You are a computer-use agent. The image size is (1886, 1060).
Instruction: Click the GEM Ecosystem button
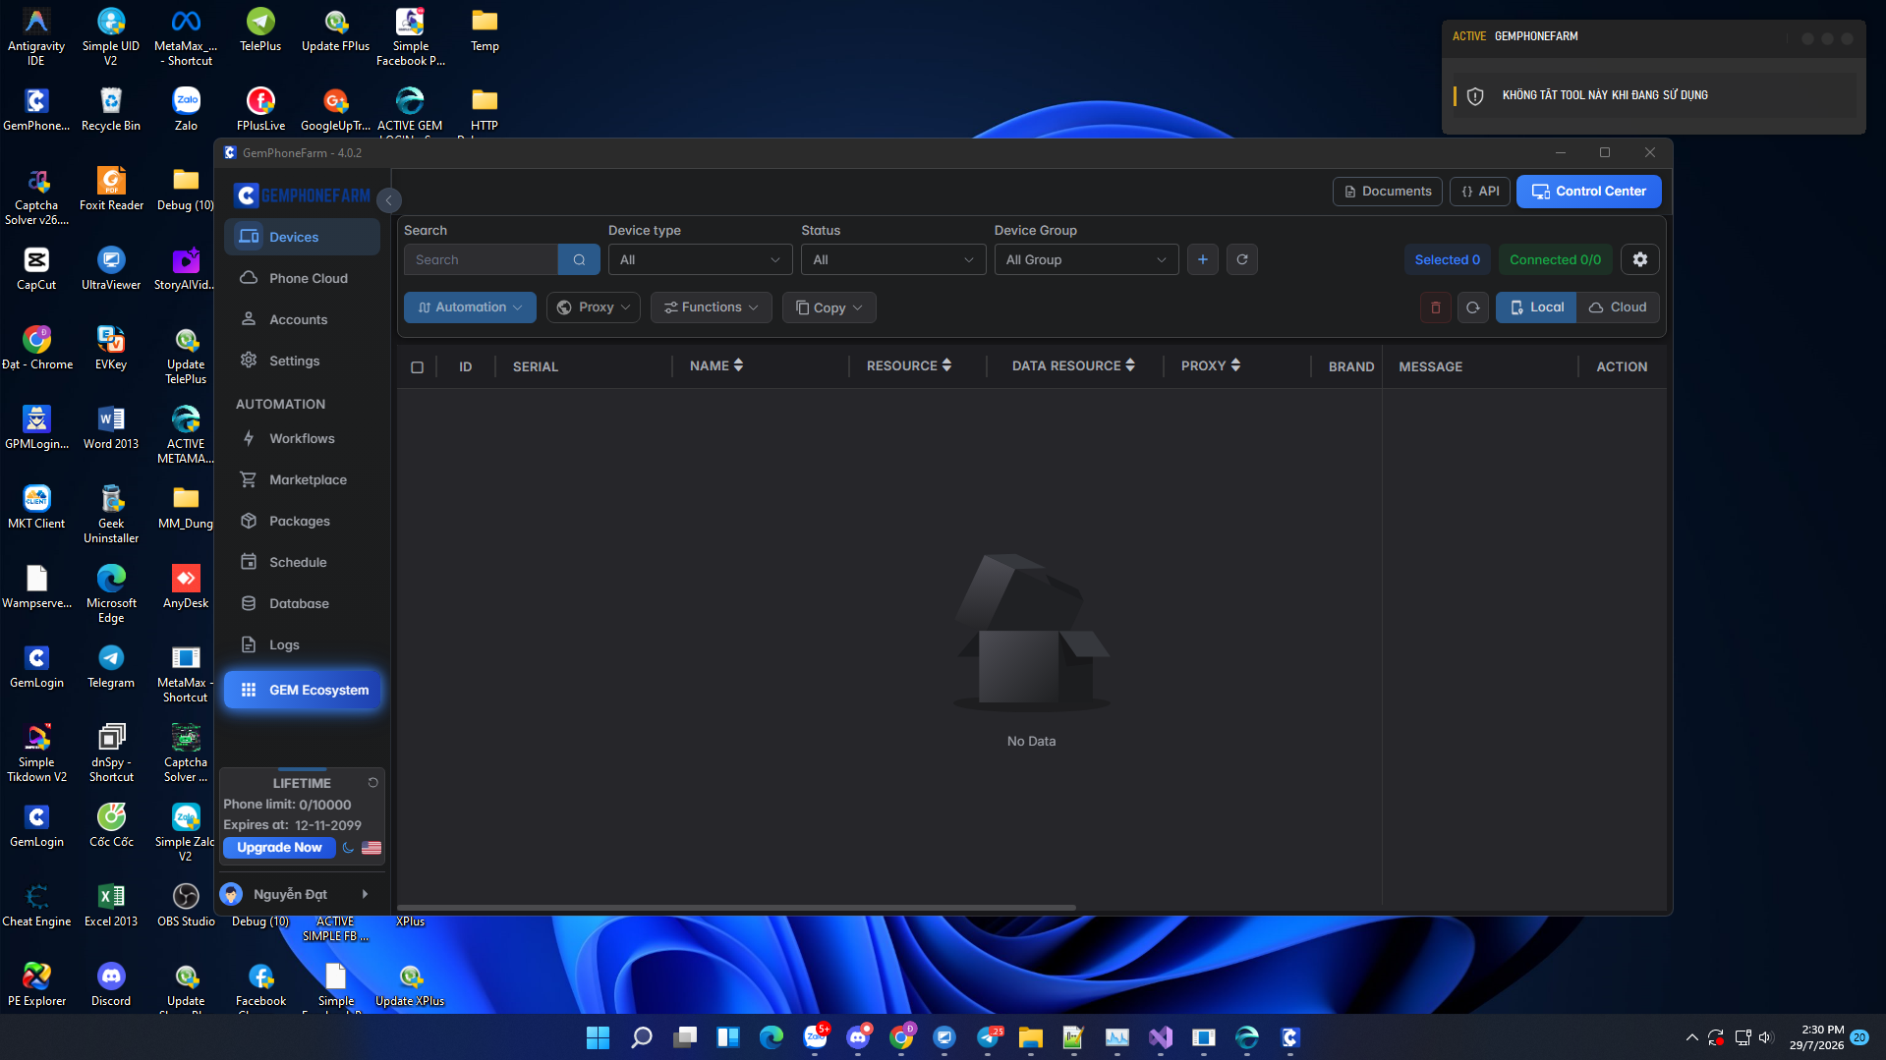click(303, 690)
